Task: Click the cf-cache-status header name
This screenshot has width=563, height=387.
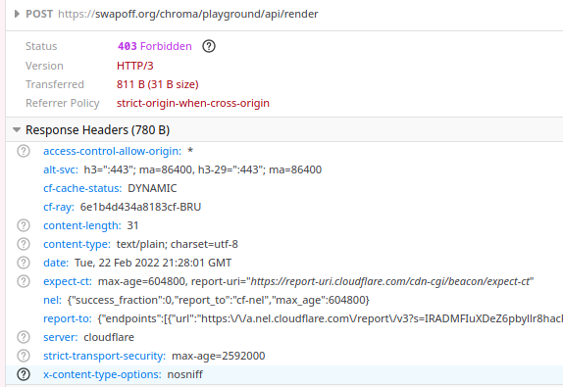Action: point(82,188)
